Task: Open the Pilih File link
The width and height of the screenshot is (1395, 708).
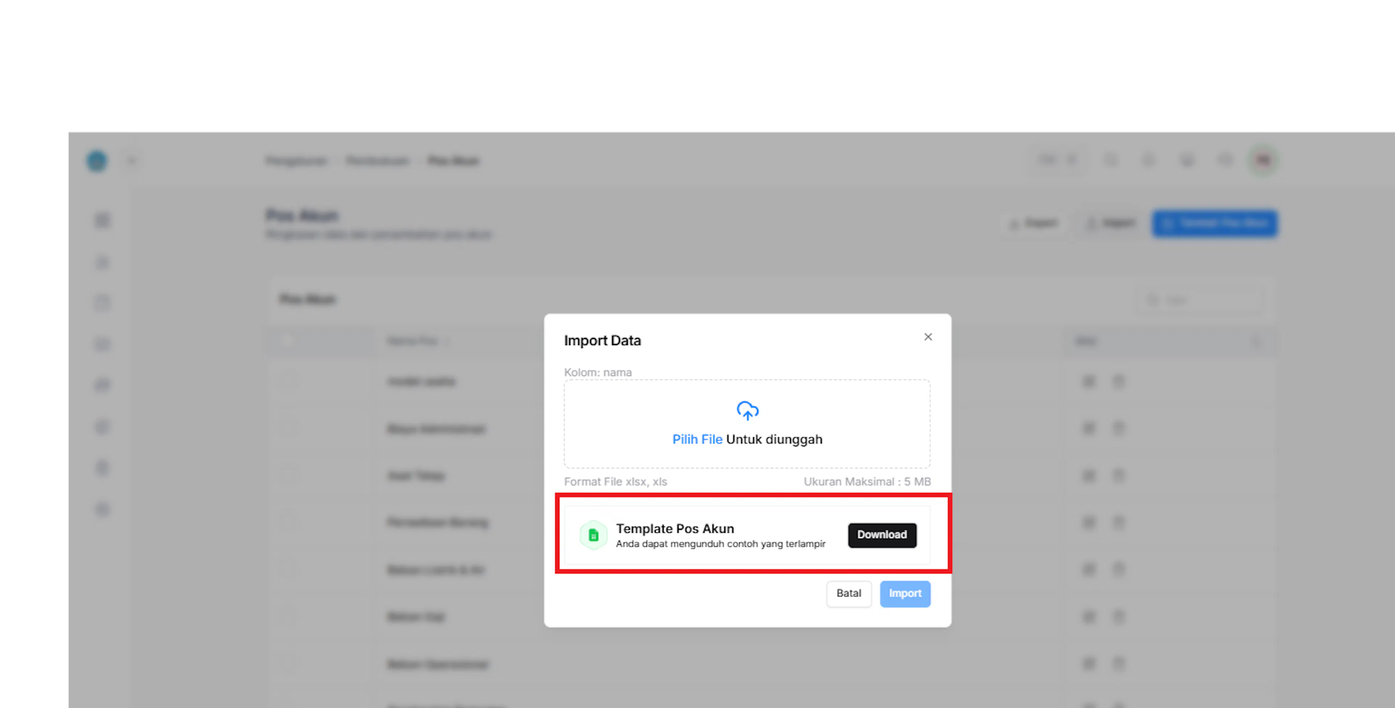Action: pos(697,439)
